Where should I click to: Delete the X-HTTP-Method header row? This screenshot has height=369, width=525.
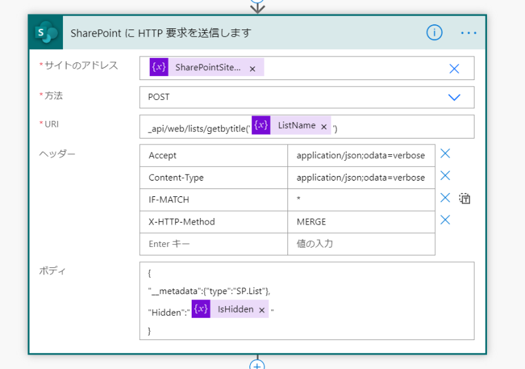tap(445, 220)
